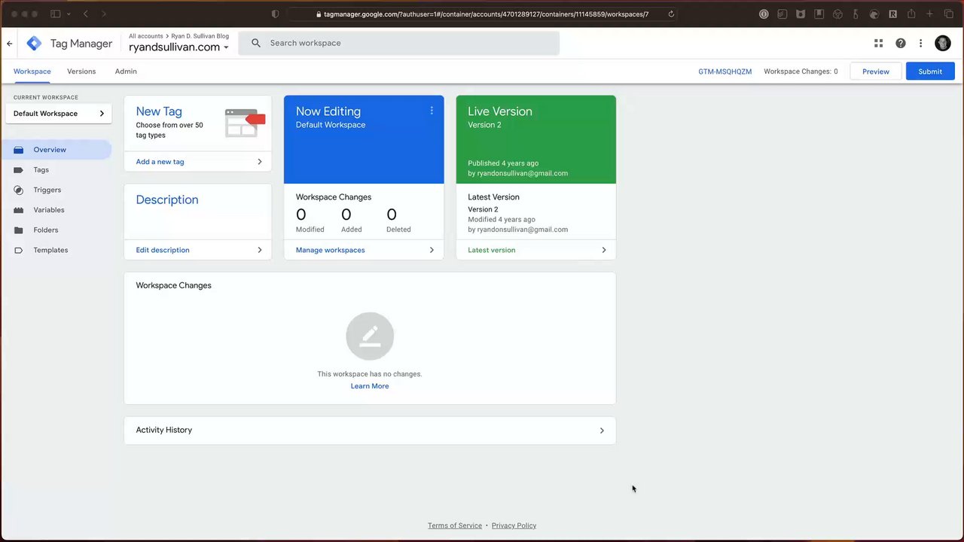
Task: Click the Live Version green card
Action: pos(535,139)
